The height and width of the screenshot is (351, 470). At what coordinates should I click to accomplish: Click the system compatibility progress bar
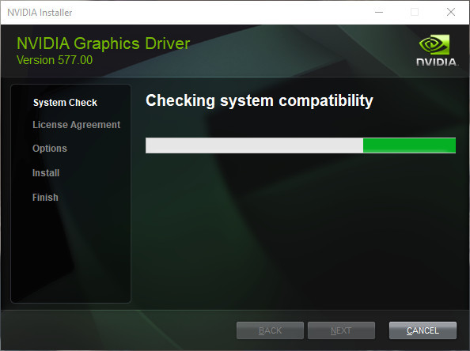301,145
